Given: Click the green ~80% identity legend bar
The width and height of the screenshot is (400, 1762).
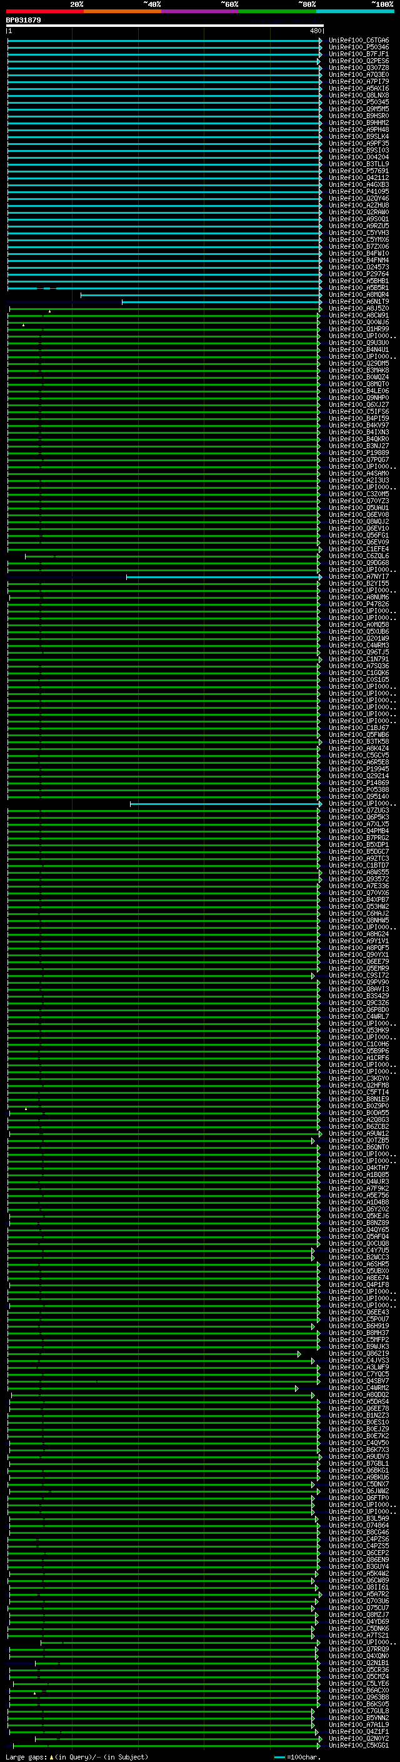Looking at the screenshot, I should (x=277, y=12).
